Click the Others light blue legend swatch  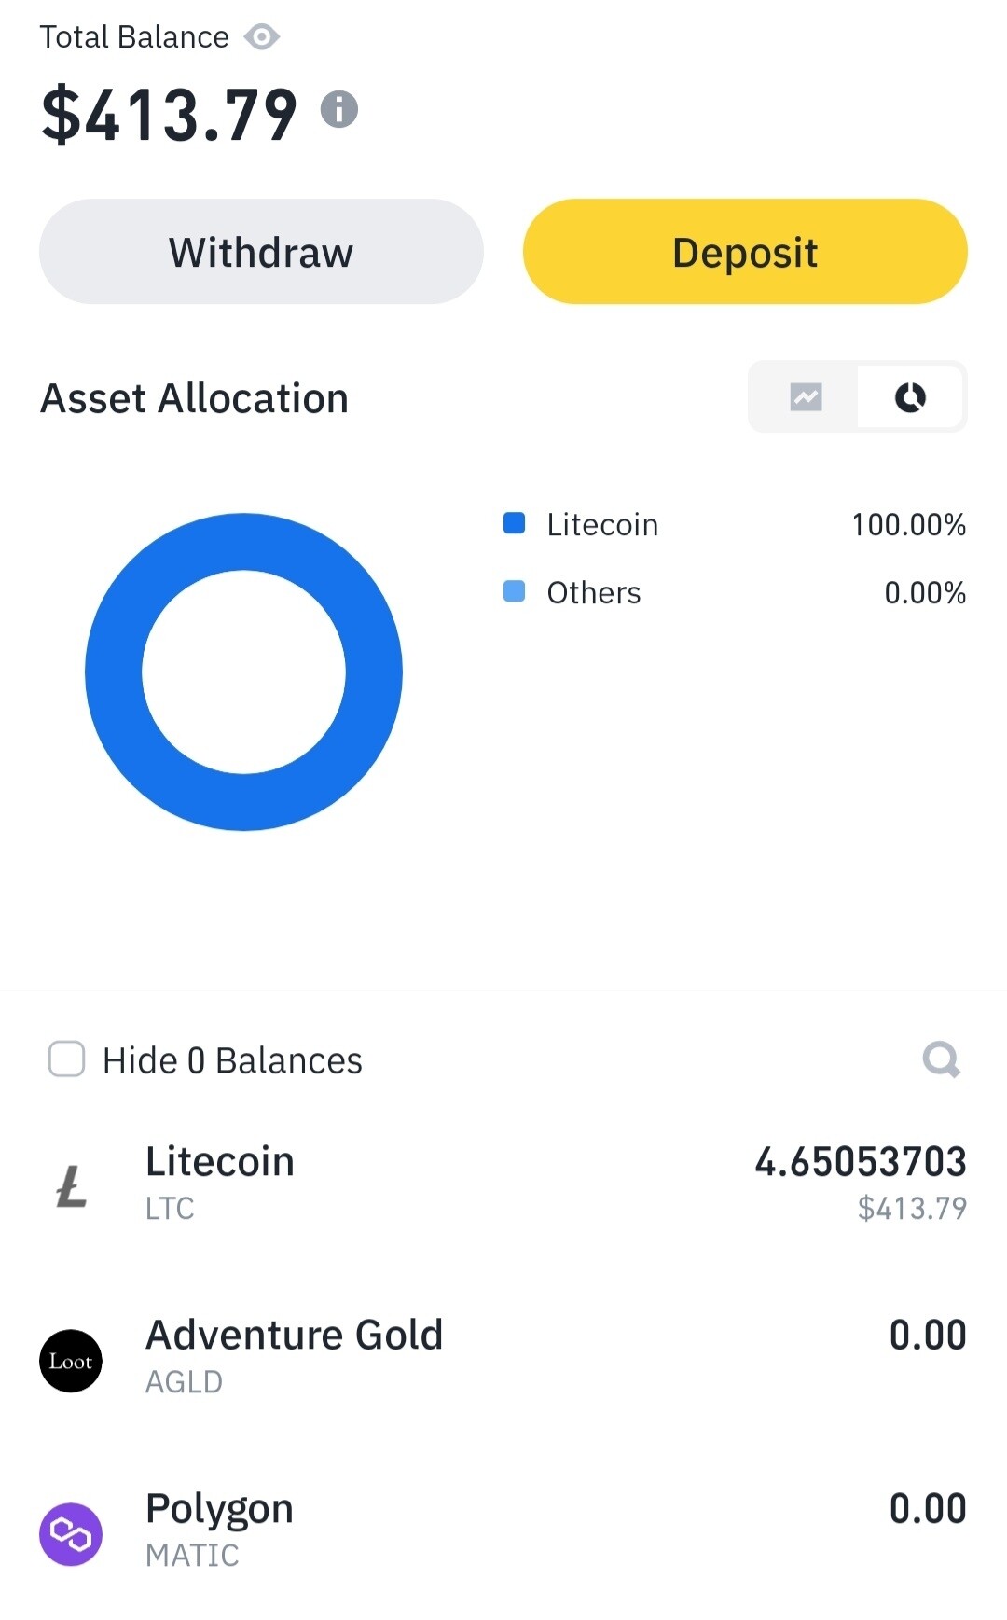[x=514, y=591]
